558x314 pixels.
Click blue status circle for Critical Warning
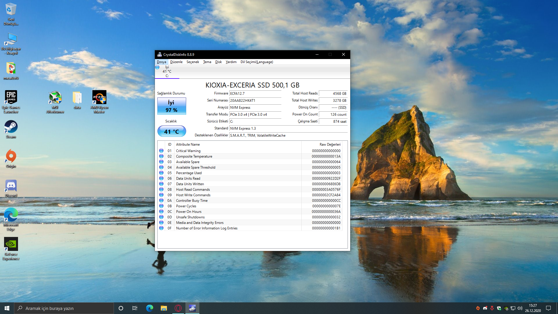click(x=161, y=151)
